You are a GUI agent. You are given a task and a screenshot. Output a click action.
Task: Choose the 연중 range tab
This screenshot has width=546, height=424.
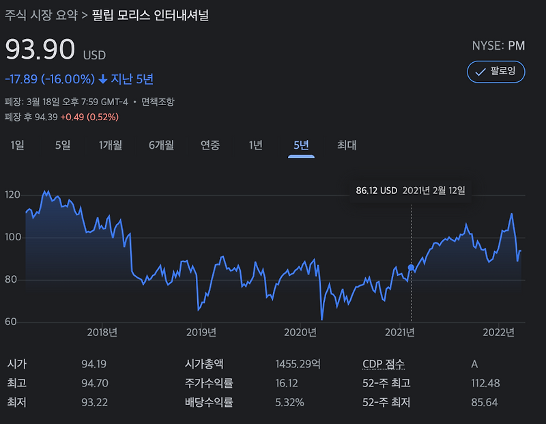[x=210, y=145]
